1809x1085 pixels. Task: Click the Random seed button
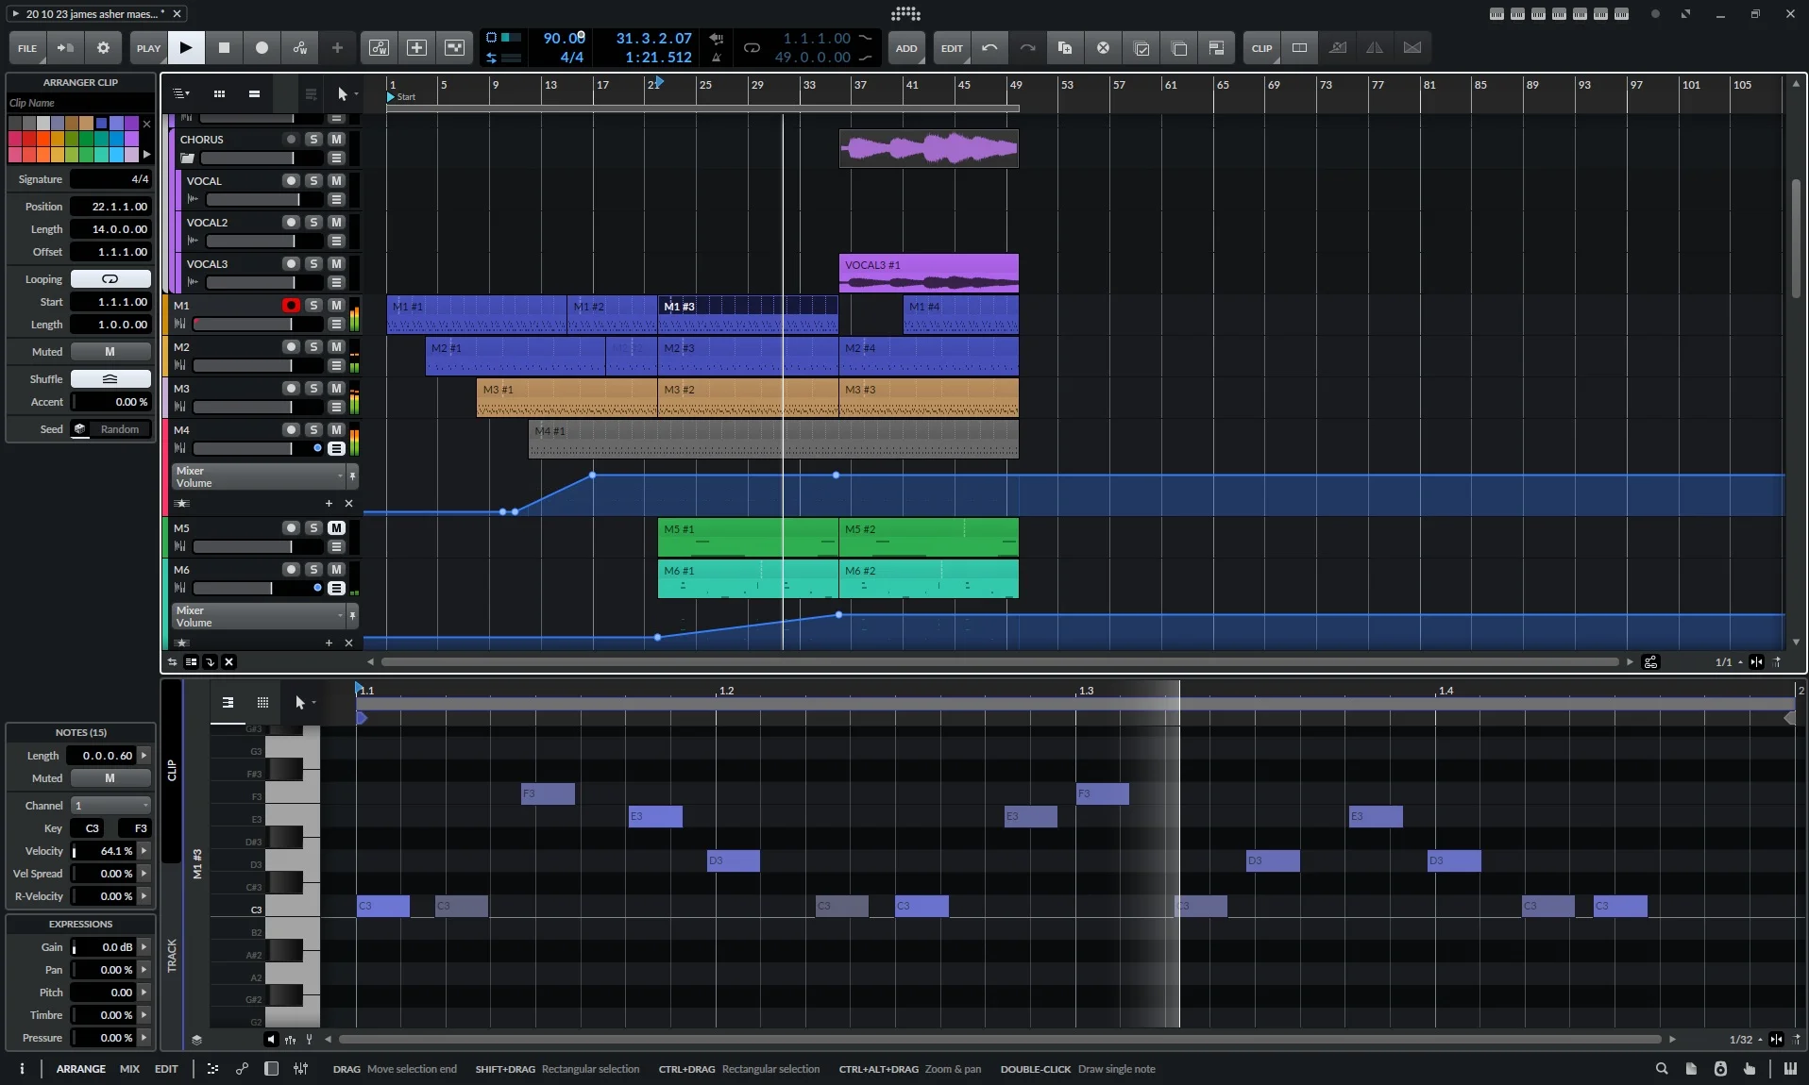point(120,428)
